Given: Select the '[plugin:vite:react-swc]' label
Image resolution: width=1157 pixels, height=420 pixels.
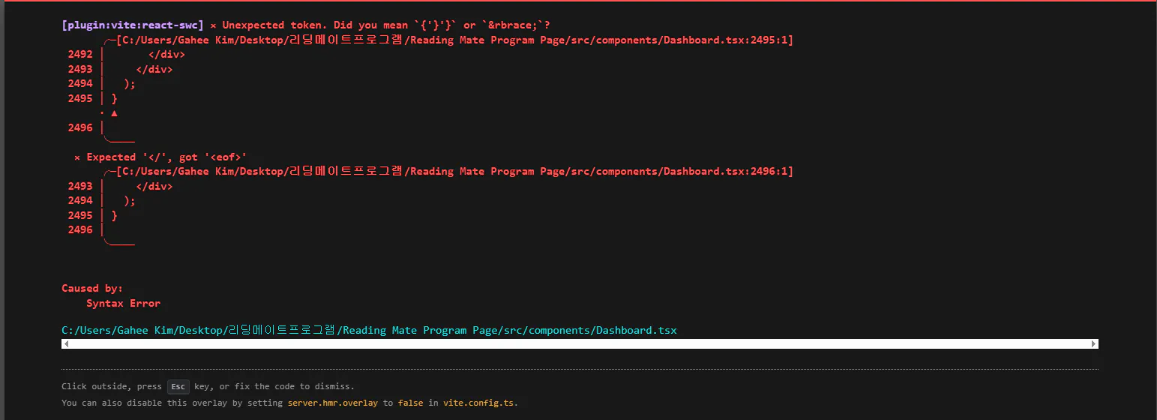Looking at the screenshot, I should point(133,25).
